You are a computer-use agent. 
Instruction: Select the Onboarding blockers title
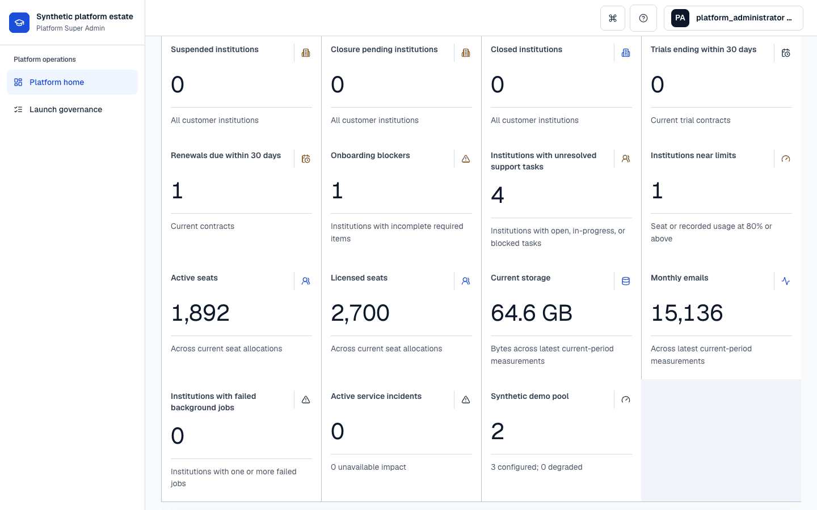[370, 155]
